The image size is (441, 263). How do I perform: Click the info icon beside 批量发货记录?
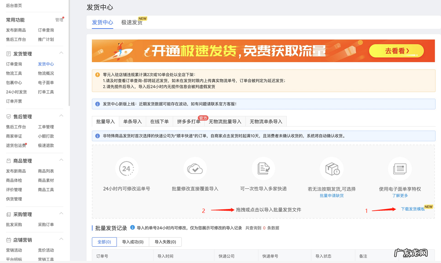point(132,229)
